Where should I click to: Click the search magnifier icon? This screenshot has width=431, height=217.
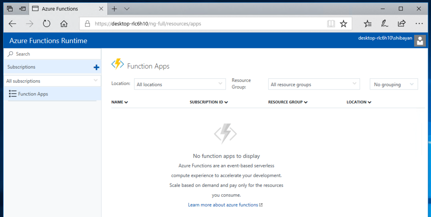[x=11, y=54]
